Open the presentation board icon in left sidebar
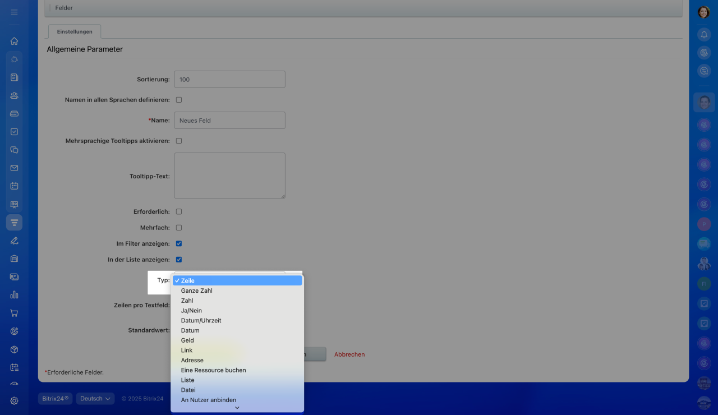 15,204
